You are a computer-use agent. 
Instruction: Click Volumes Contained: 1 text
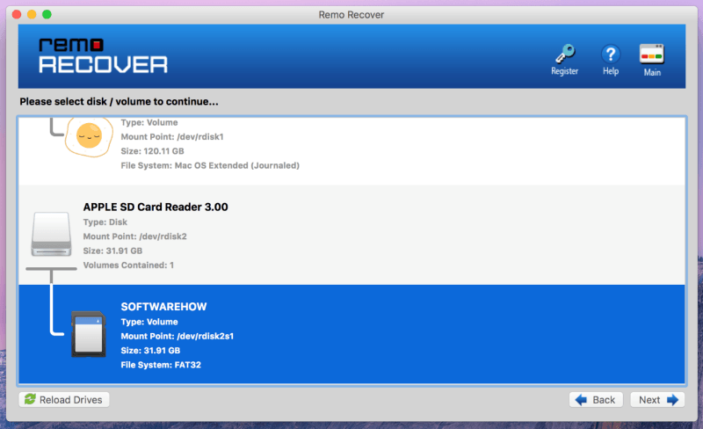[x=128, y=265]
